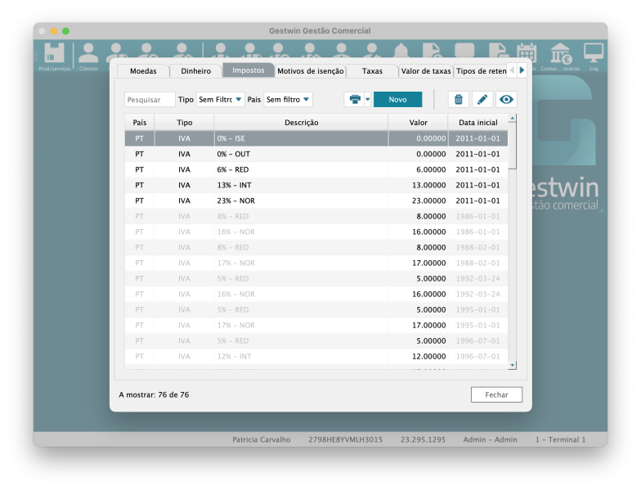
Task: Open the Motivos de isenção tab
Action: 311,71
